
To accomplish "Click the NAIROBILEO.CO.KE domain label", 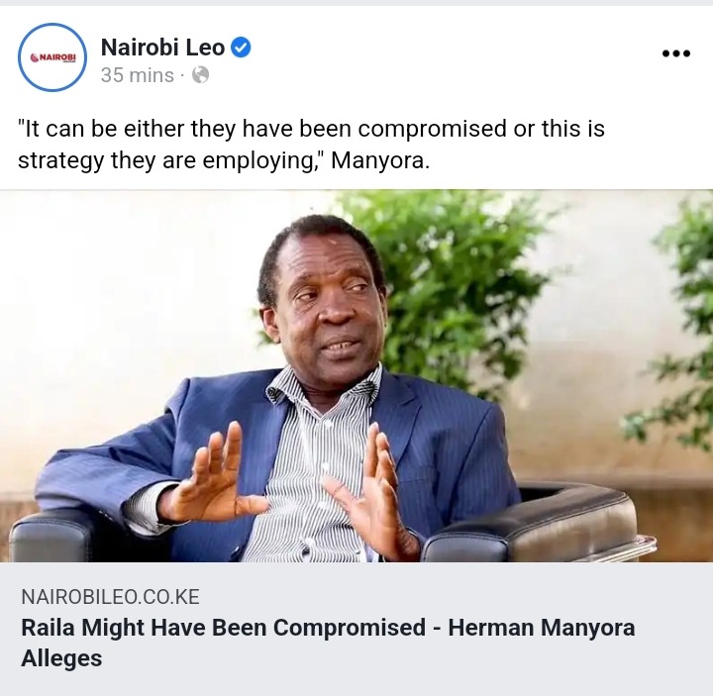I will point(110,596).
